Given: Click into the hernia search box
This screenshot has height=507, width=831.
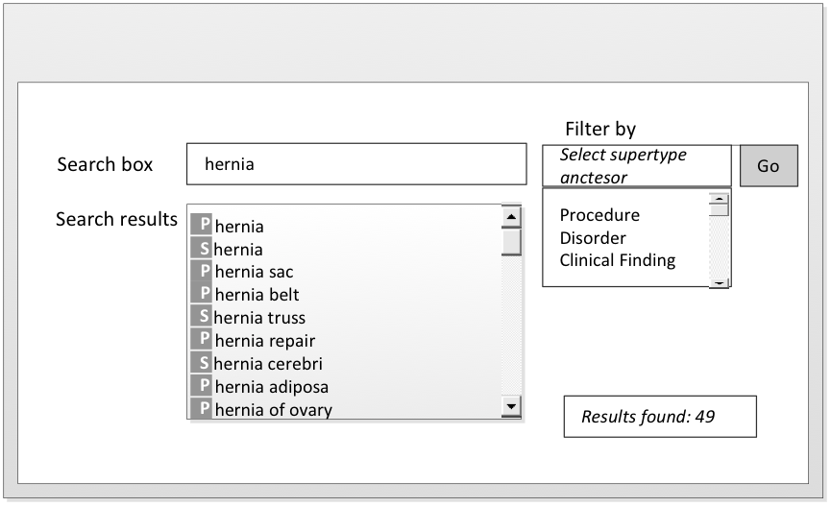Looking at the screenshot, I should 356,164.
